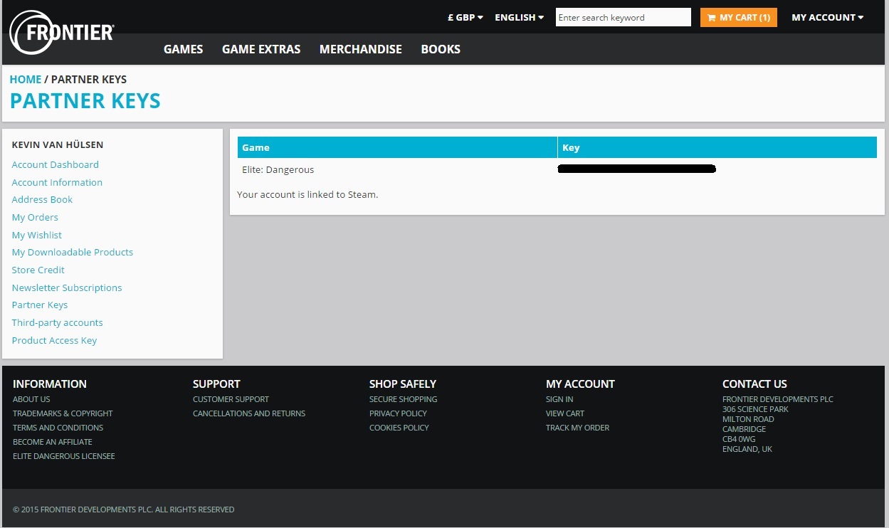This screenshot has height=528, width=889.
Task: Click Frontier Developments PLC contact text
Action: (778, 399)
